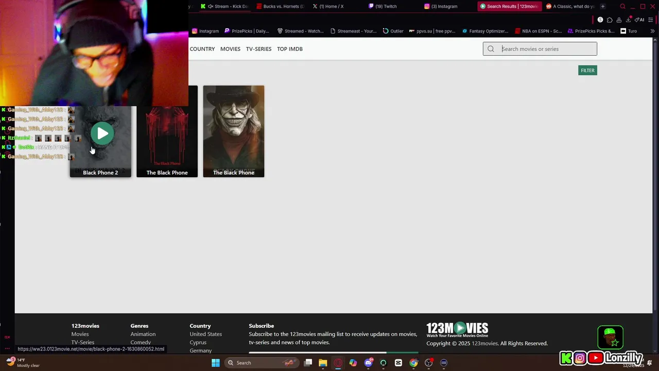The width and height of the screenshot is (659, 371).
Task: Open Google Chrome from the taskbar
Action: point(413,363)
